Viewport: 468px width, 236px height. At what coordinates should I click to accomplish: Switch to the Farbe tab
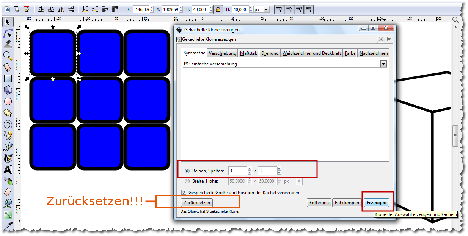pyautogui.click(x=350, y=53)
